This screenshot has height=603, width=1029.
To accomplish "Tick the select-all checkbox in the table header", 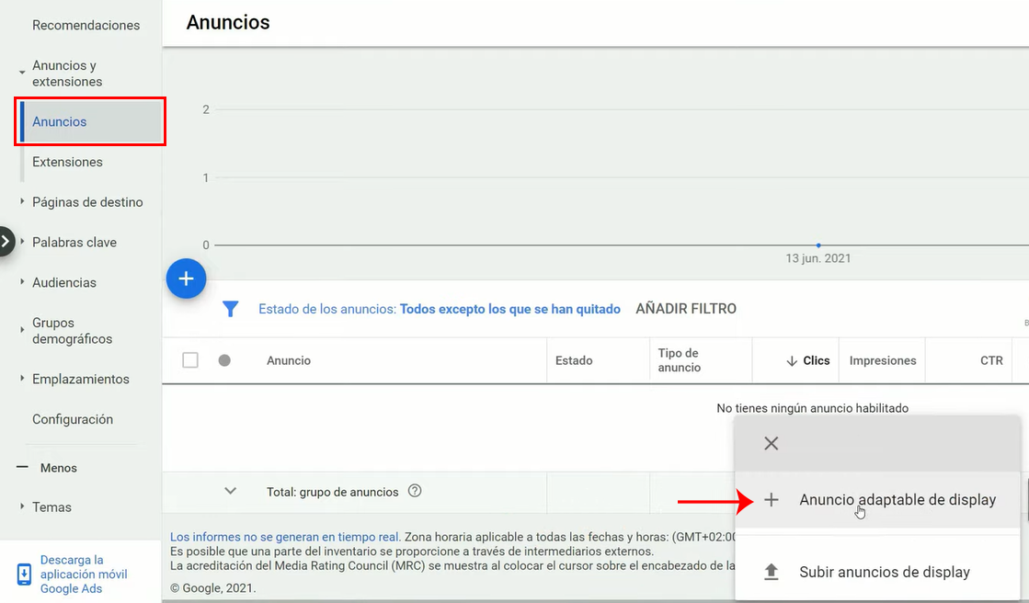I will click(190, 360).
